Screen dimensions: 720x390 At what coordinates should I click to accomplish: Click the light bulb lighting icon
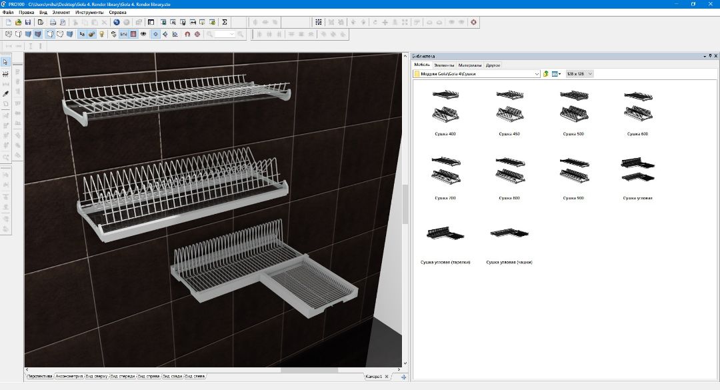[x=102, y=34]
